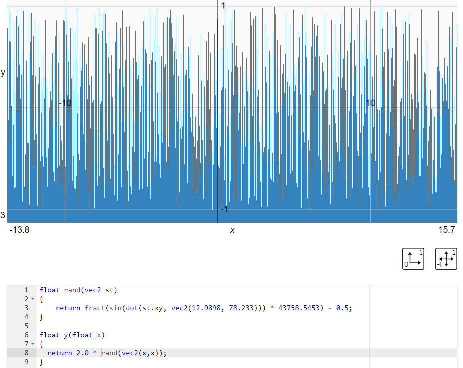Click line number 3 in the gutter
The width and height of the screenshot is (463, 368).
tap(26, 308)
